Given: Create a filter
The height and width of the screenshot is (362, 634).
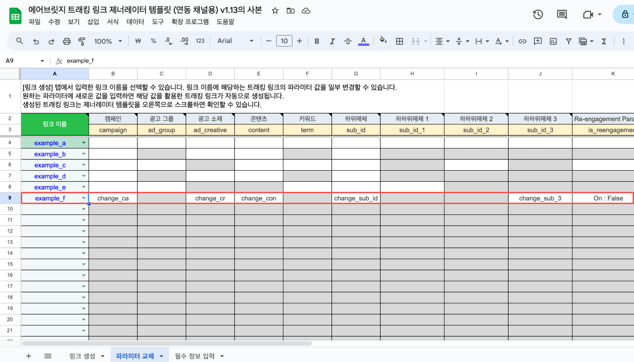Looking at the screenshot, I should click(568, 41).
